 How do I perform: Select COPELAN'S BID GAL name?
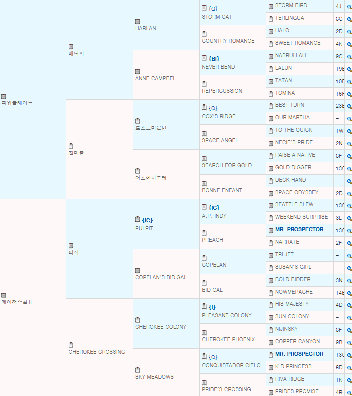[x=161, y=277]
